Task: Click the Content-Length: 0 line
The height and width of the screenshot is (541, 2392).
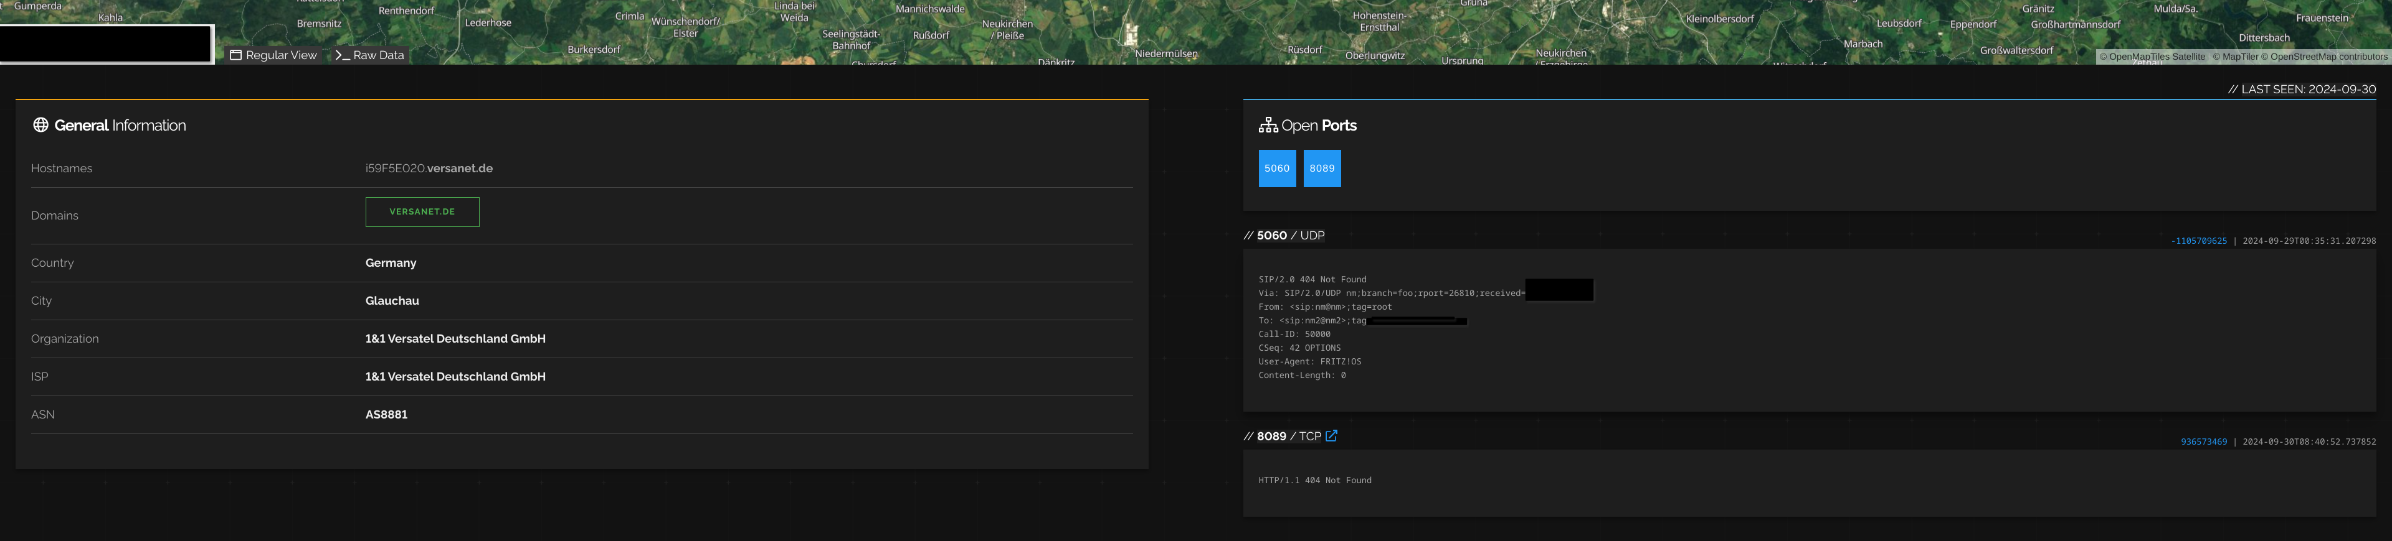Action: coord(1302,376)
